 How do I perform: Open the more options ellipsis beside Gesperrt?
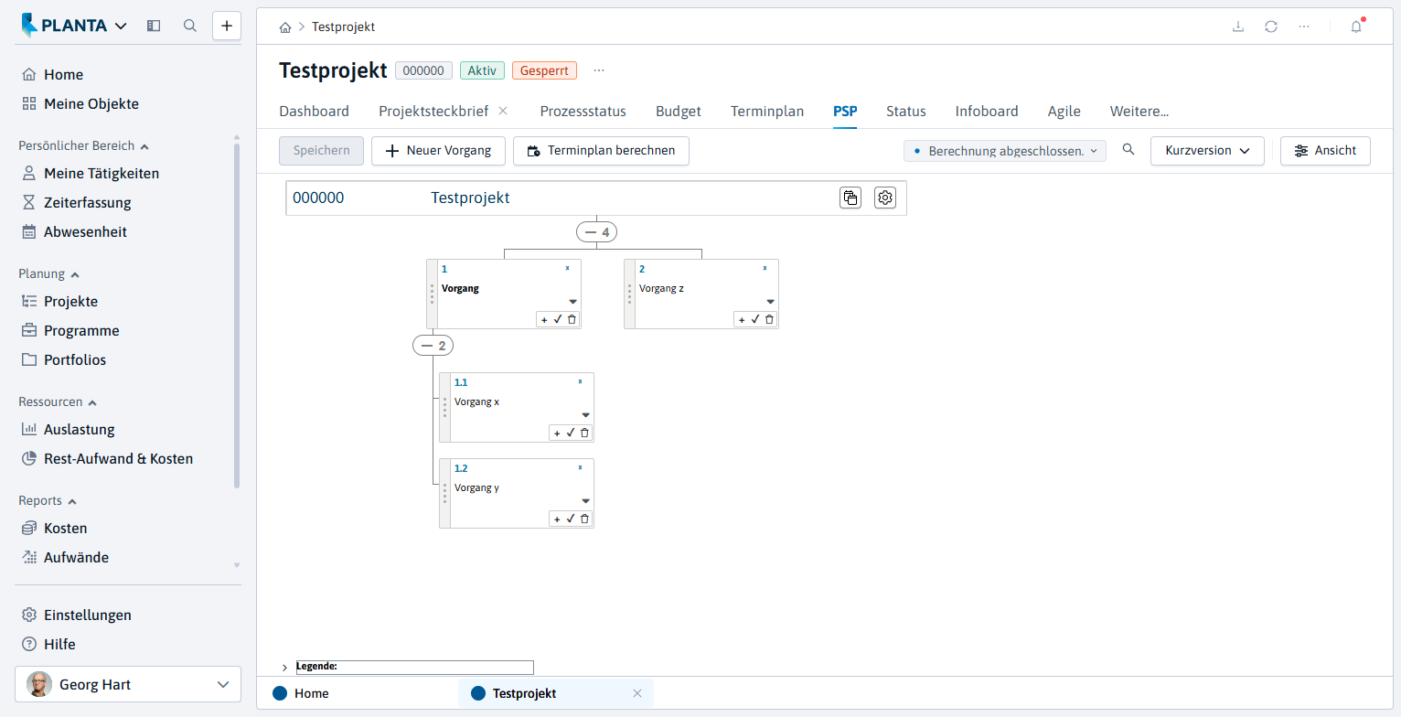599,70
